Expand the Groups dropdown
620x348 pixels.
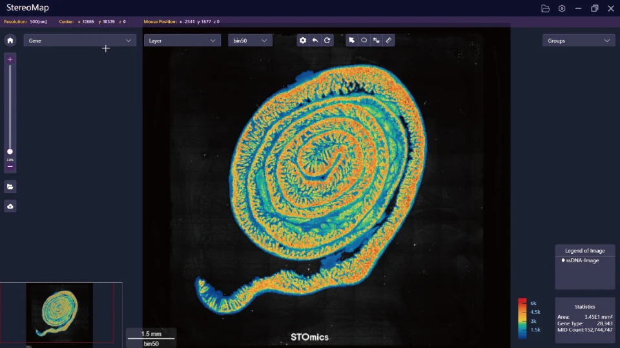pyautogui.click(x=578, y=41)
